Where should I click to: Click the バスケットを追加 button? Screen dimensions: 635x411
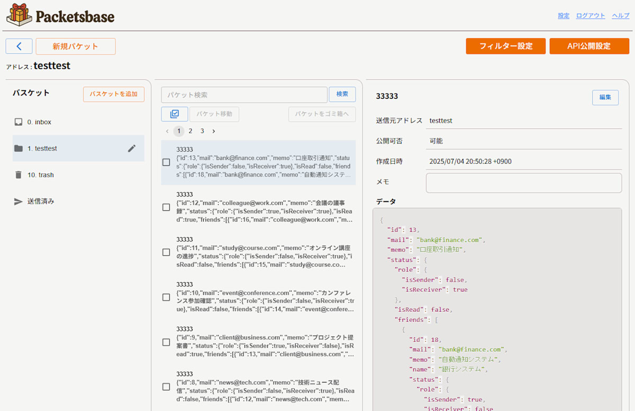click(114, 94)
